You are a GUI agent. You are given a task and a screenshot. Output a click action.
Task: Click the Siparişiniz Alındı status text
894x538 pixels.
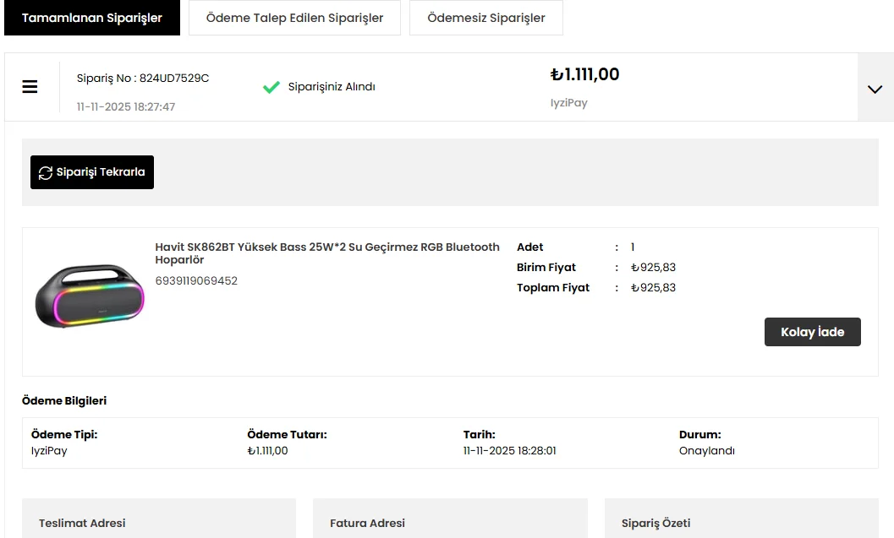(332, 87)
